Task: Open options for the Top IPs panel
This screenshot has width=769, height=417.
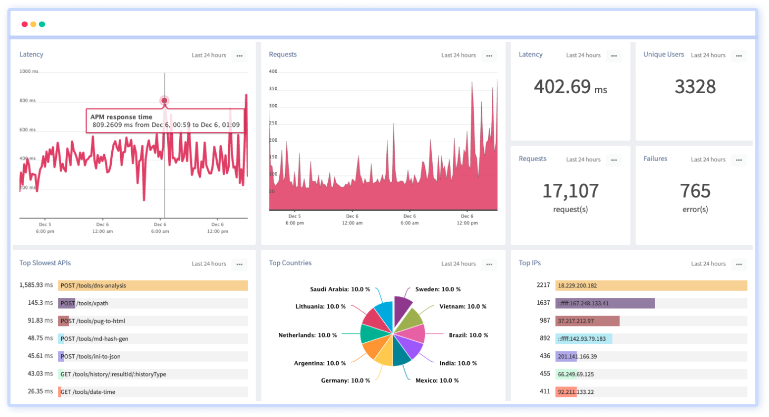Action: 740,264
